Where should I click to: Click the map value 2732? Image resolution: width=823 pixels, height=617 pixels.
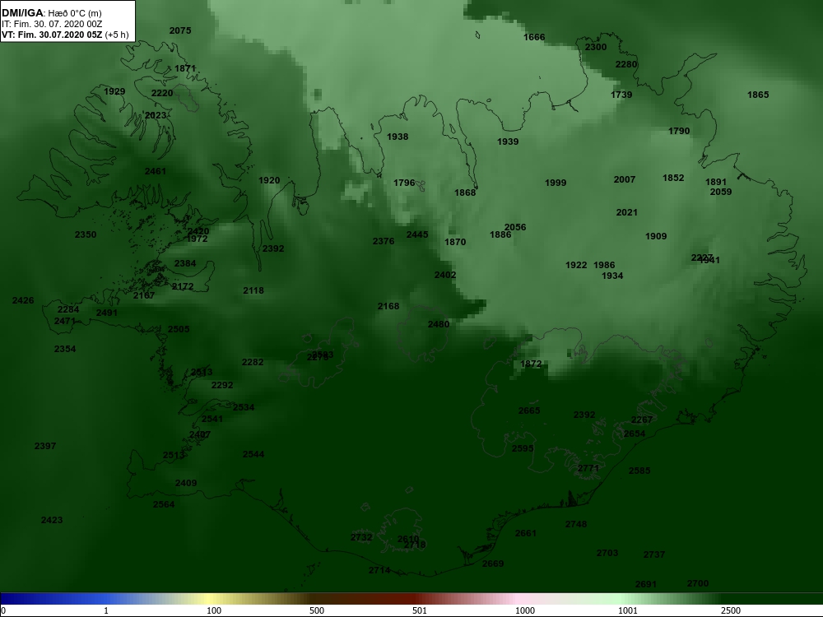pyautogui.click(x=361, y=537)
